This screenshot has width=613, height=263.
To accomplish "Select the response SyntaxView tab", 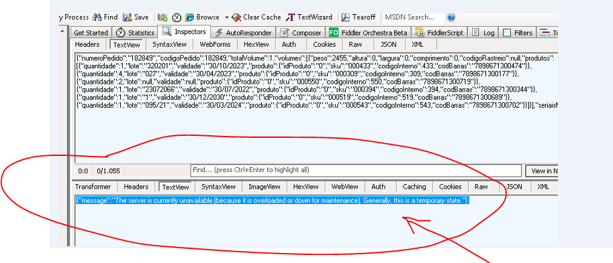I will (218, 187).
